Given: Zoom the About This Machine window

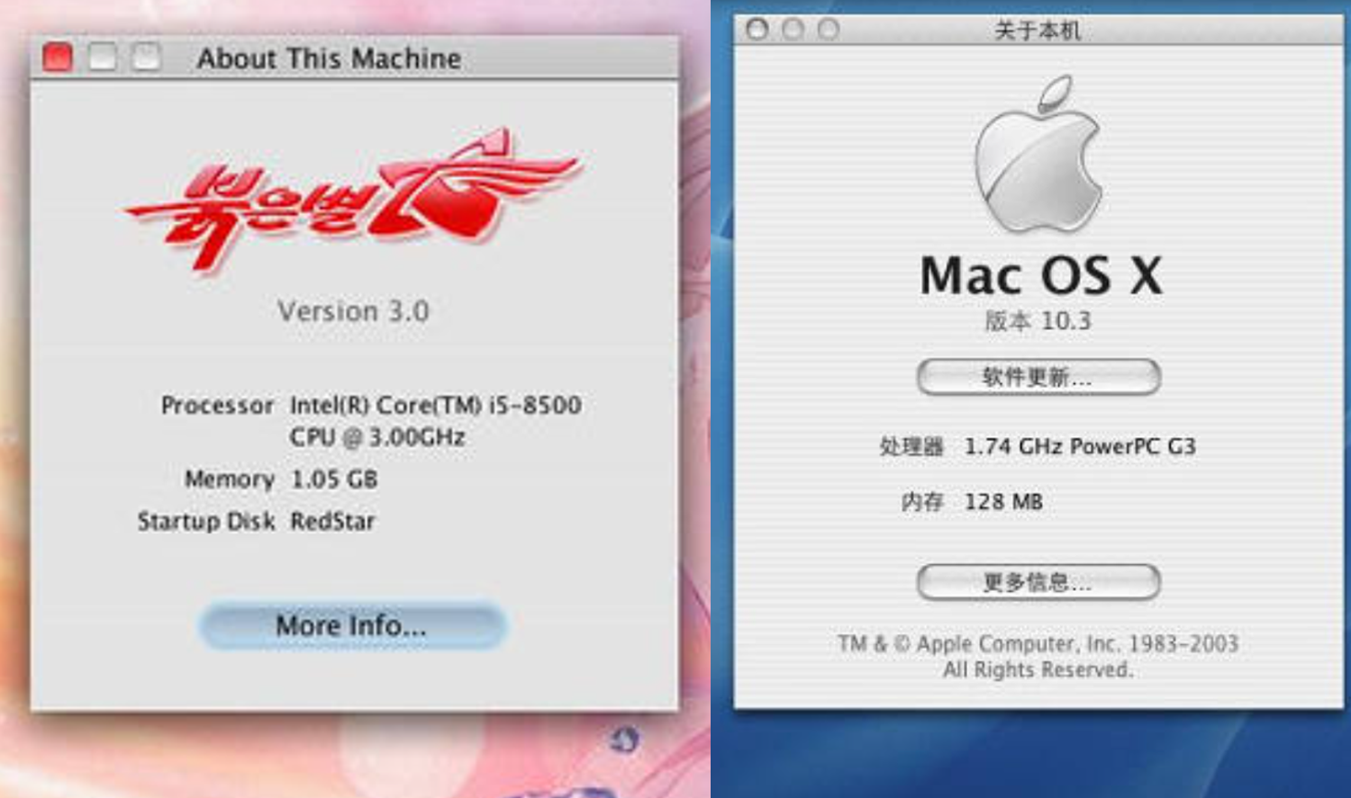Looking at the screenshot, I should tap(146, 58).
